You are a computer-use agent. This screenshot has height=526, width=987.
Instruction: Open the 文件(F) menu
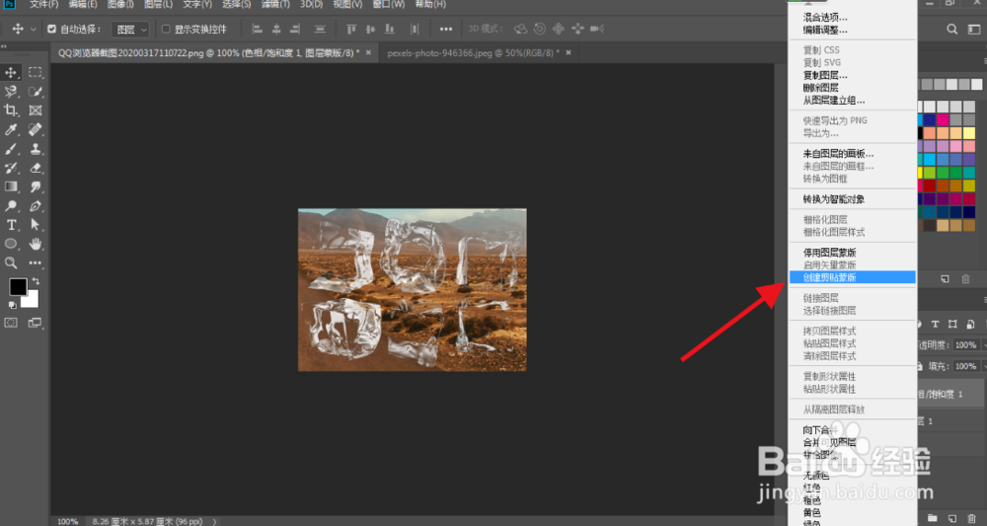(44, 4)
